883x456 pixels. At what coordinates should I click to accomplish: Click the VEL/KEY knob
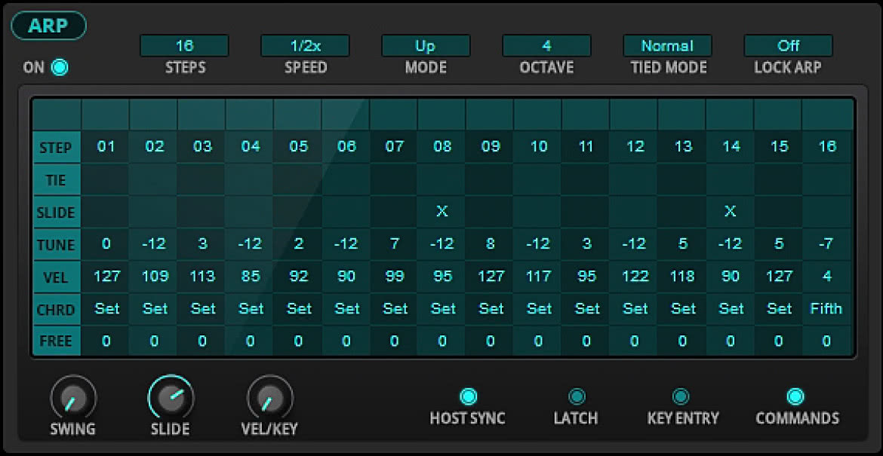(269, 398)
